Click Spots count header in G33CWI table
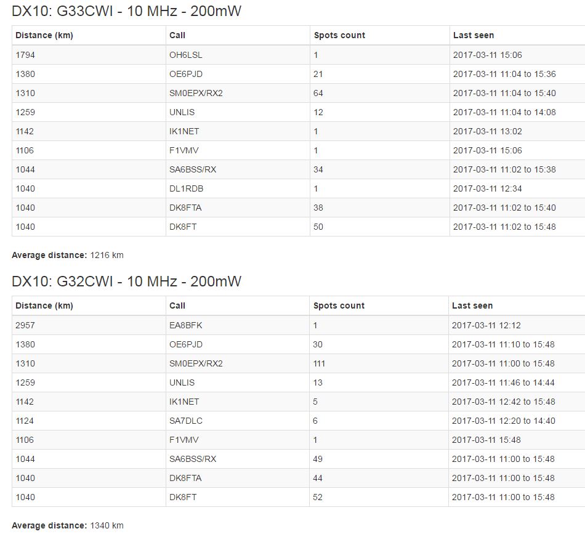Viewport: 585px width, 534px height. [x=339, y=35]
